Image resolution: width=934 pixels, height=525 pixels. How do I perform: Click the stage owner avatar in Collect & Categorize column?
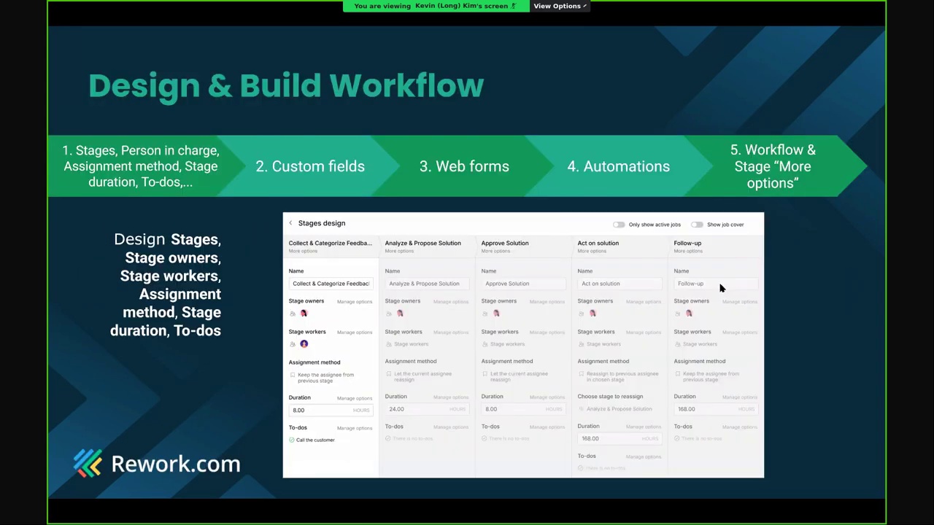tap(304, 314)
